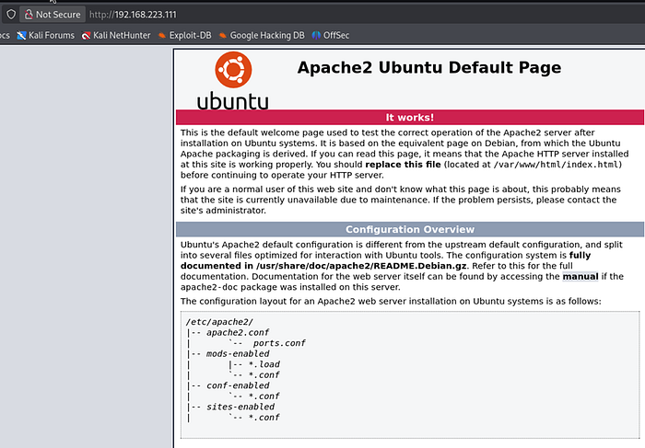This screenshot has width=645, height=448.
Task: Click the /usr/share/doc/apache2/README.Debian.gz text
Action: [x=361, y=266]
